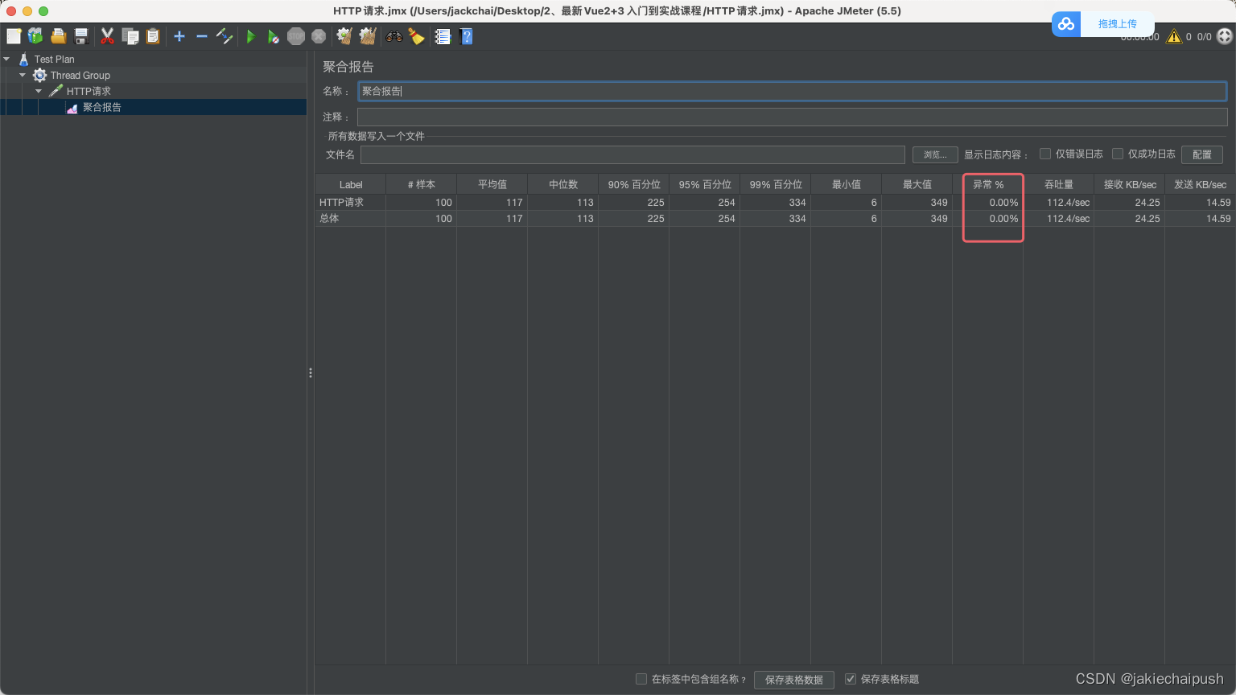
Task: Expand all nodes with the plus icon
Action: [x=179, y=36]
